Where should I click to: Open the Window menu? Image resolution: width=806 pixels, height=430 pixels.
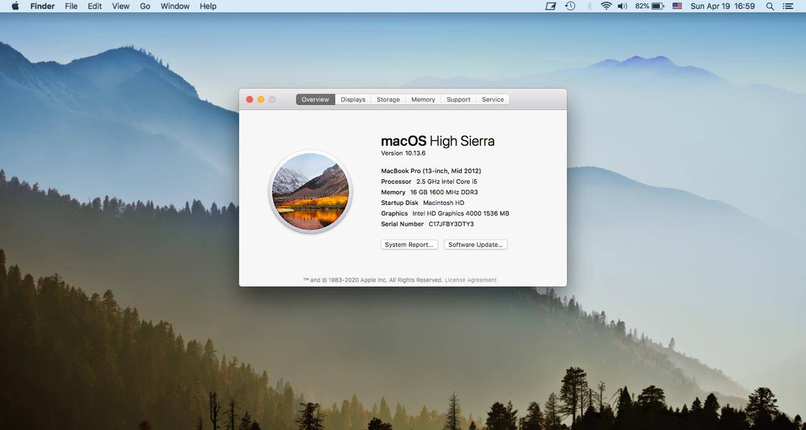tap(175, 6)
